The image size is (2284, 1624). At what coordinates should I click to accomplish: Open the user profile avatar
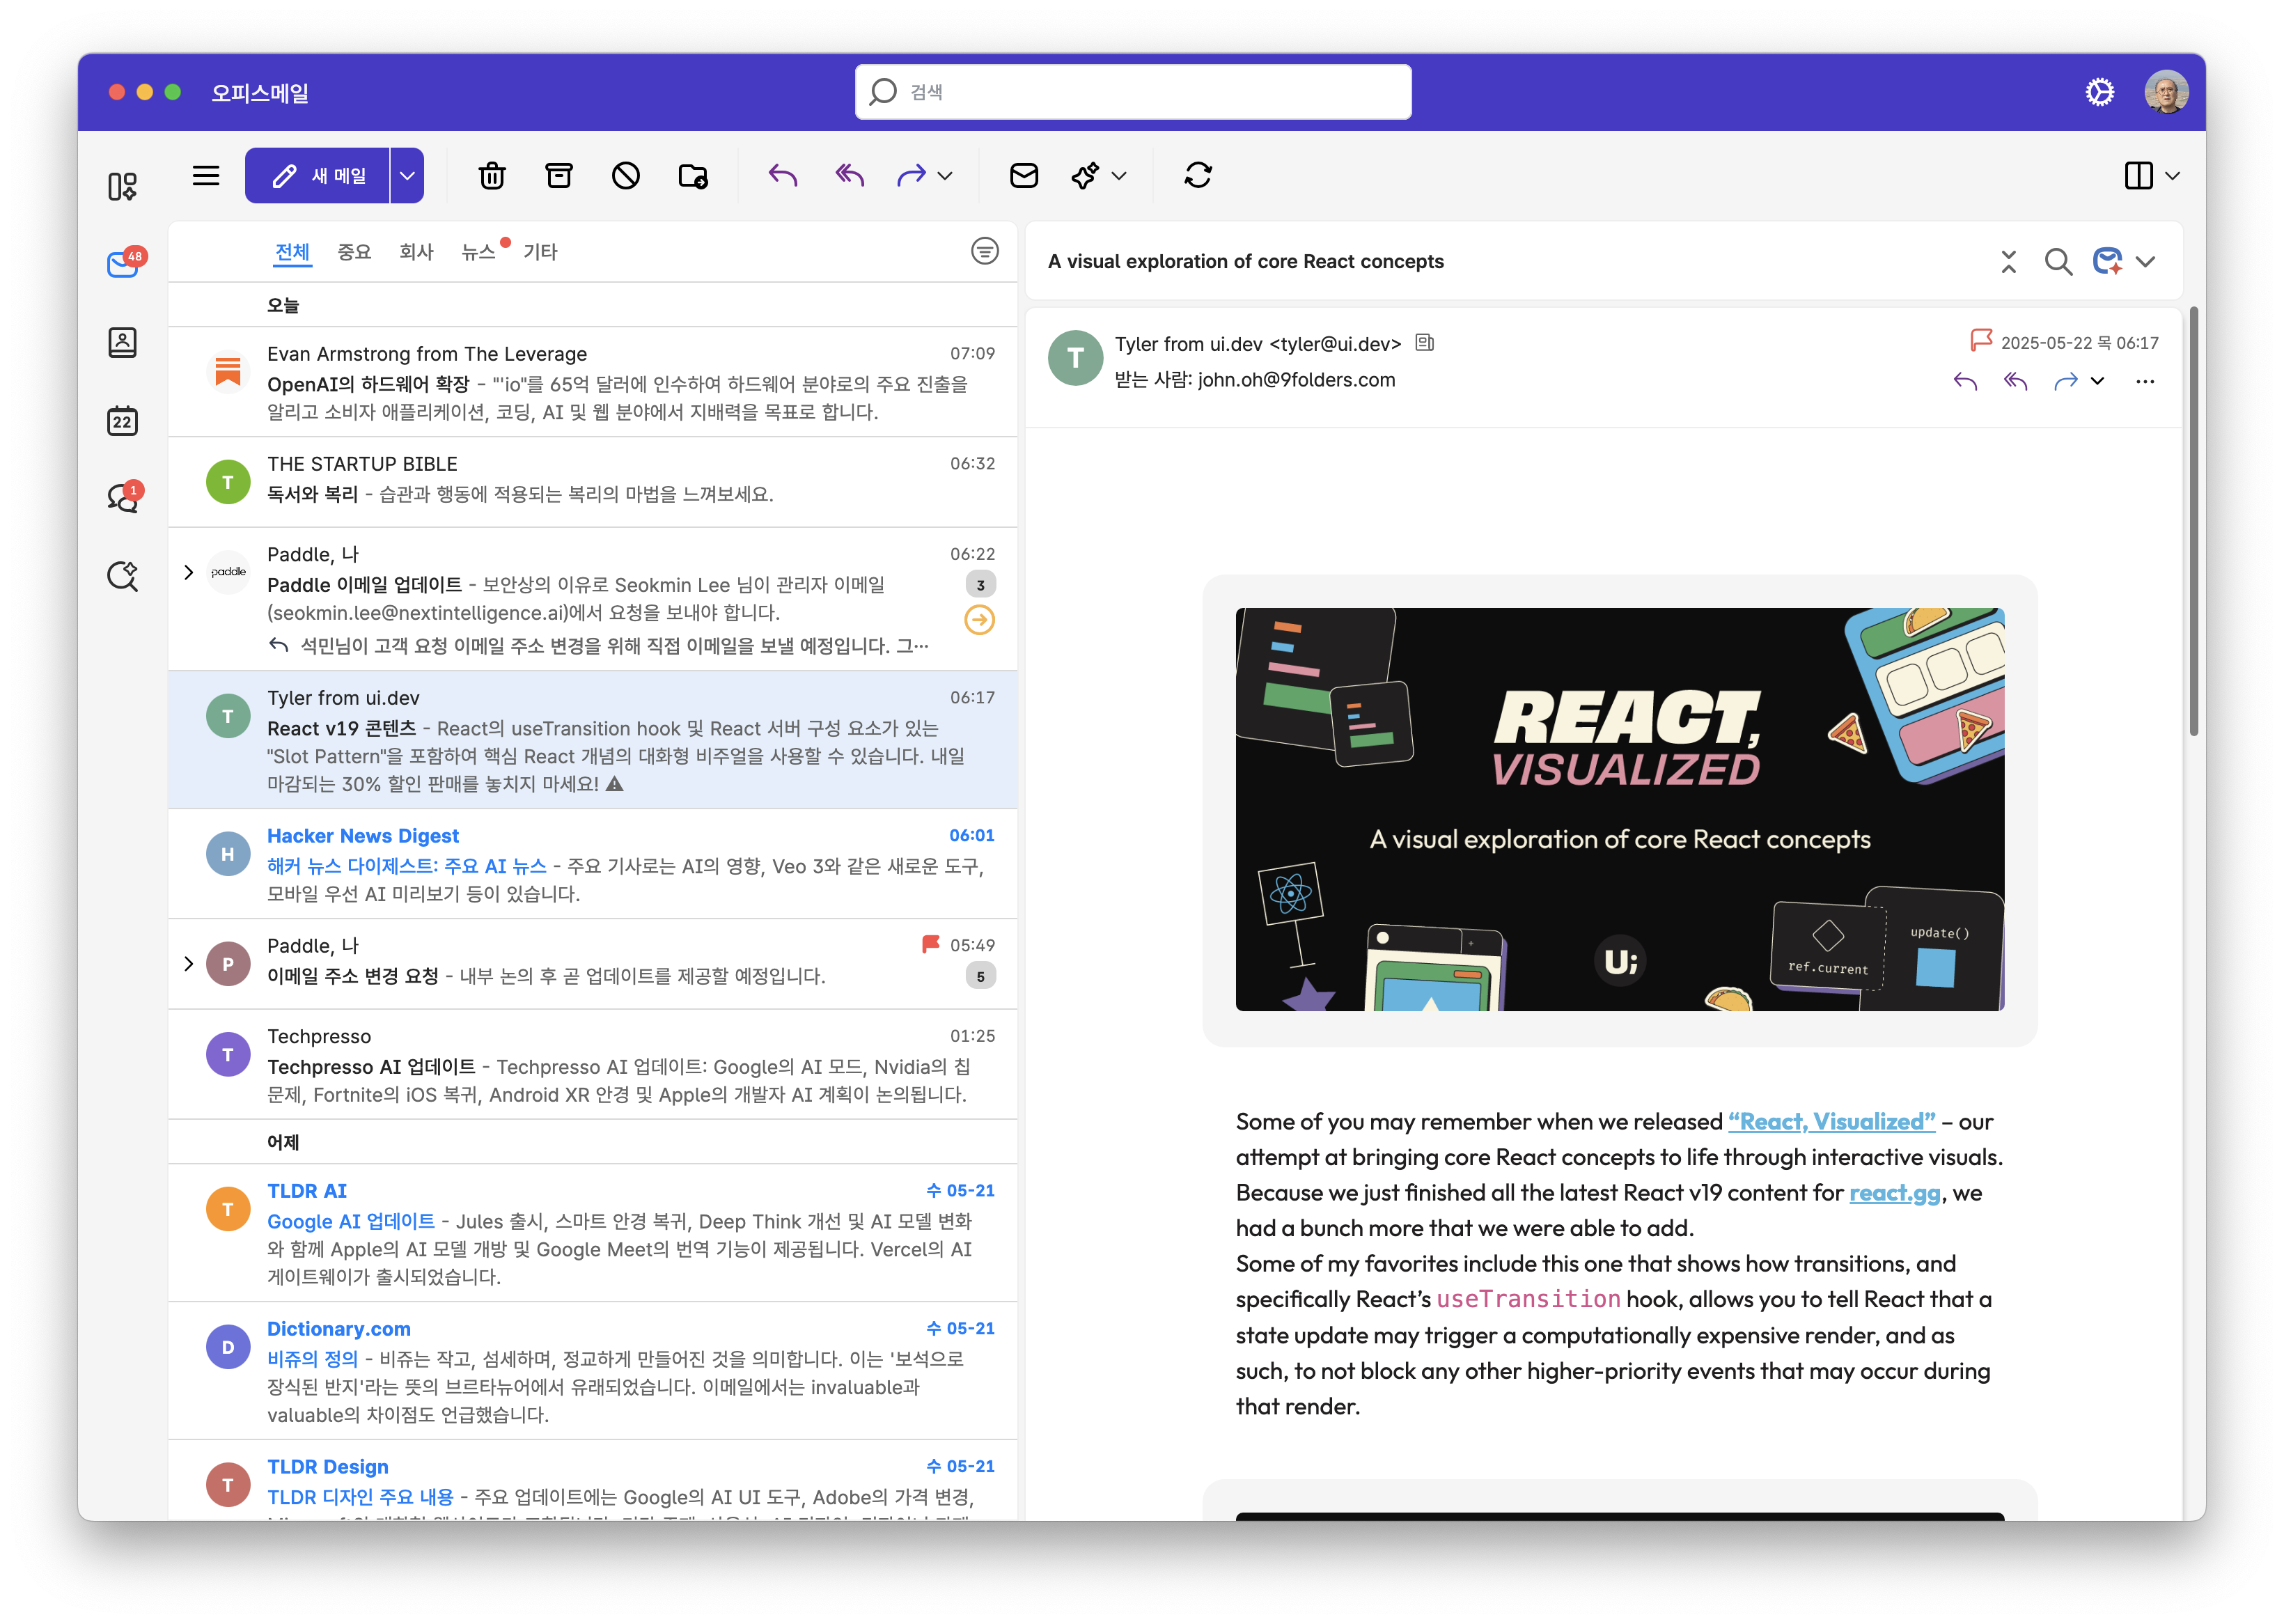(x=2166, y=92)
